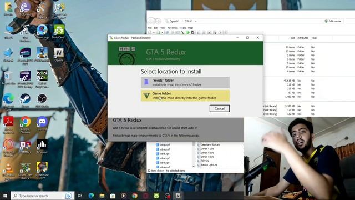This screenshot has width=355, height=200.
Task: Open the Google Chrome desktop icon
Action: pos(25,124)
